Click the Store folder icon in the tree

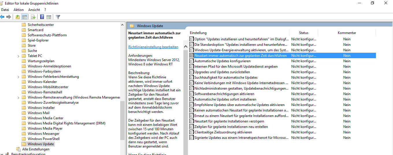click(24, 46)
